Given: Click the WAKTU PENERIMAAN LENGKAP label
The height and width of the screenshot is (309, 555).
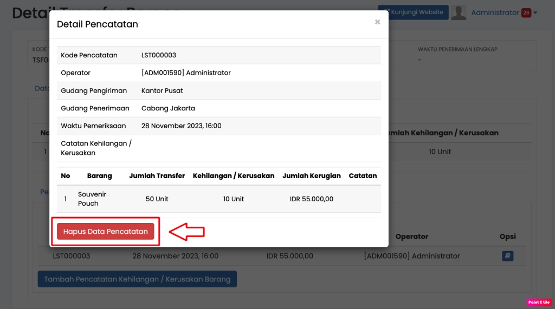Looking at the screenshot, I should pyautogui.click(x=457, y=49).
